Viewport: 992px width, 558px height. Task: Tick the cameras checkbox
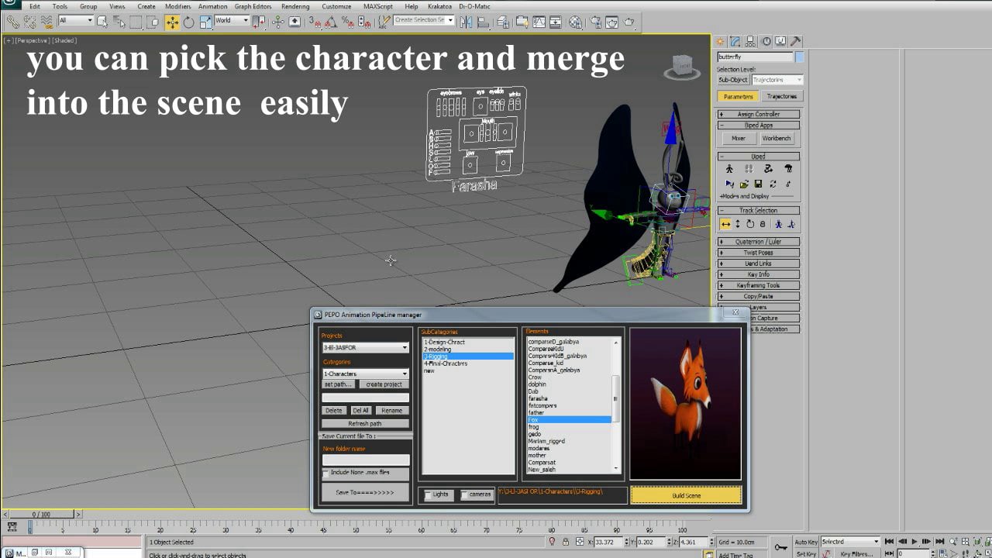[464, 494]
